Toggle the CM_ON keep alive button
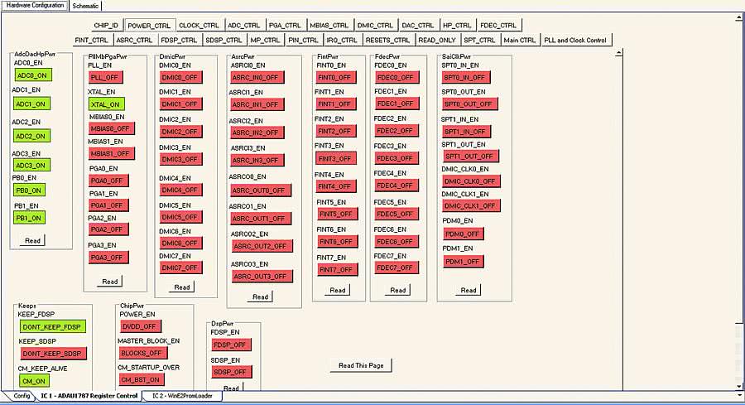745x405 pixels. pyautogui.click(x=34, y=380)
